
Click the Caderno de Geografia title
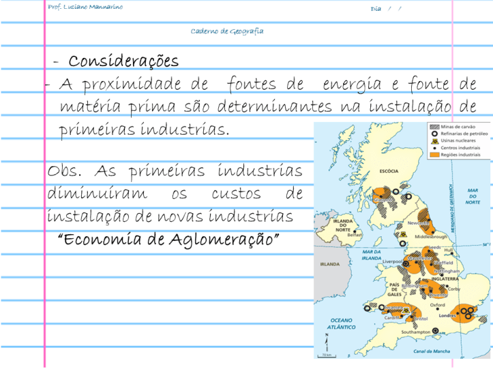pos(227,31)
